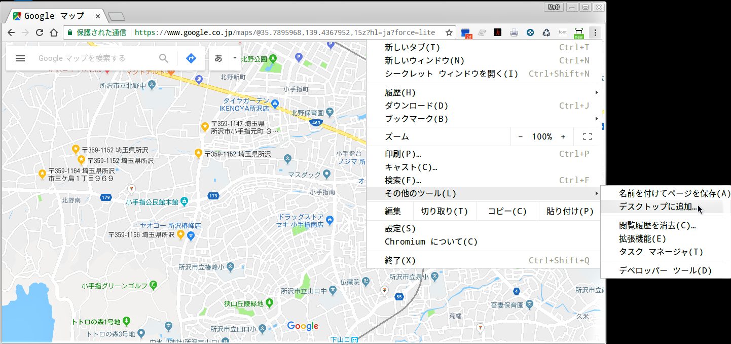Click the 貼り付け(P) edit button

(x=570, y=211)
